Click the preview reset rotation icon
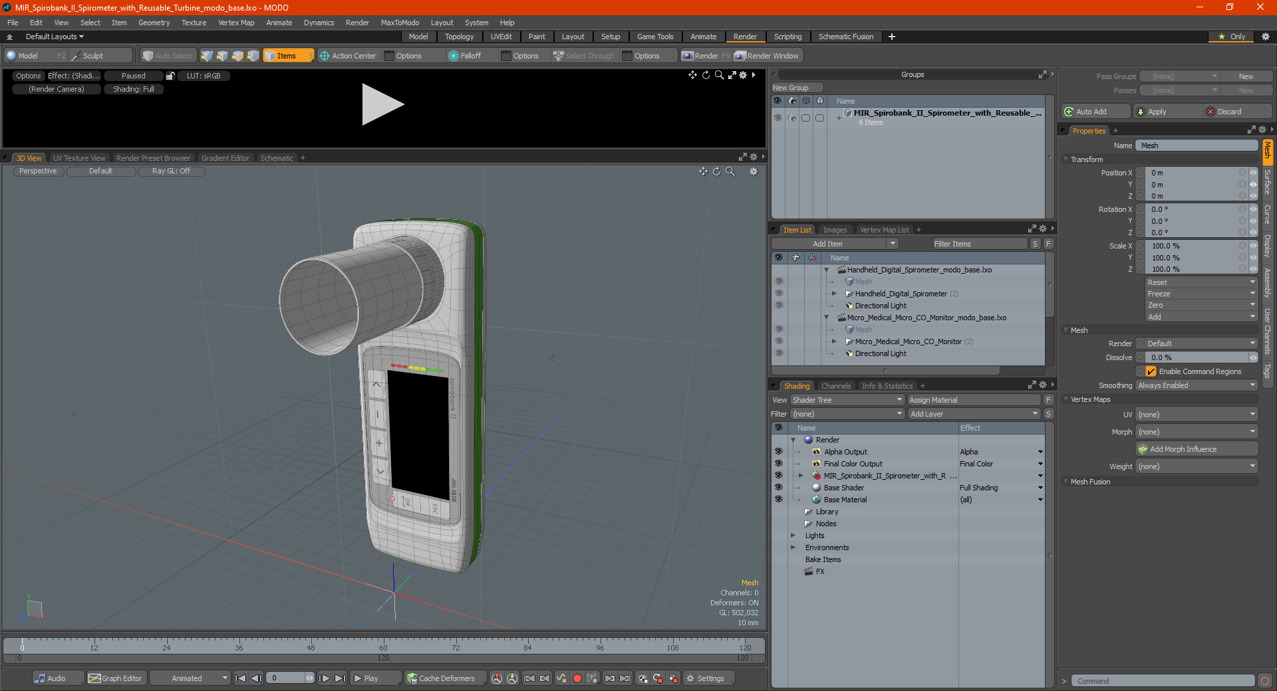 (x=706, y=75)
